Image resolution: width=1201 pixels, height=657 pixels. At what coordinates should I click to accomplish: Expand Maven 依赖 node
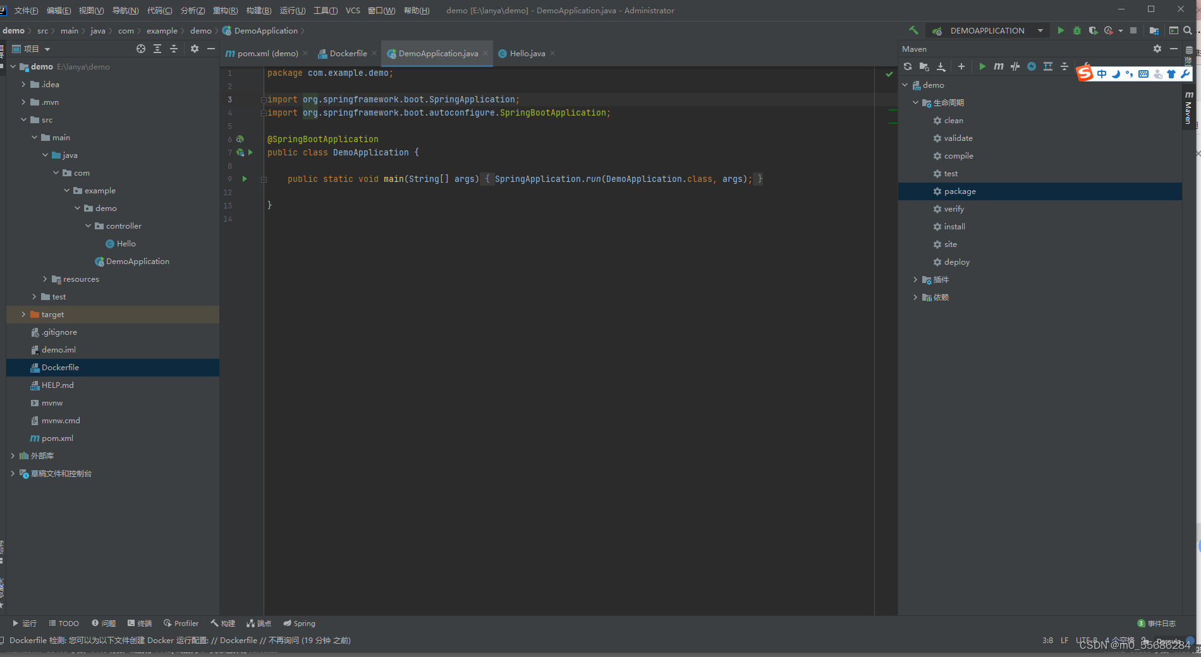pyautogui.click(x=915, y=297)
